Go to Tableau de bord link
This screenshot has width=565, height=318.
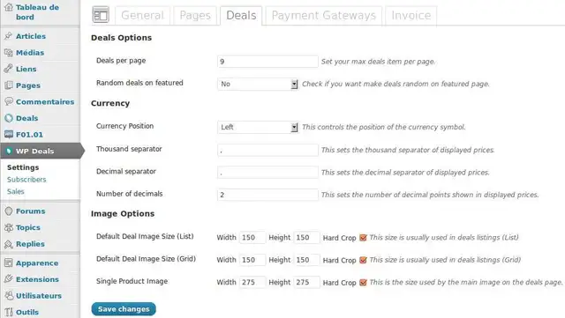37,11
